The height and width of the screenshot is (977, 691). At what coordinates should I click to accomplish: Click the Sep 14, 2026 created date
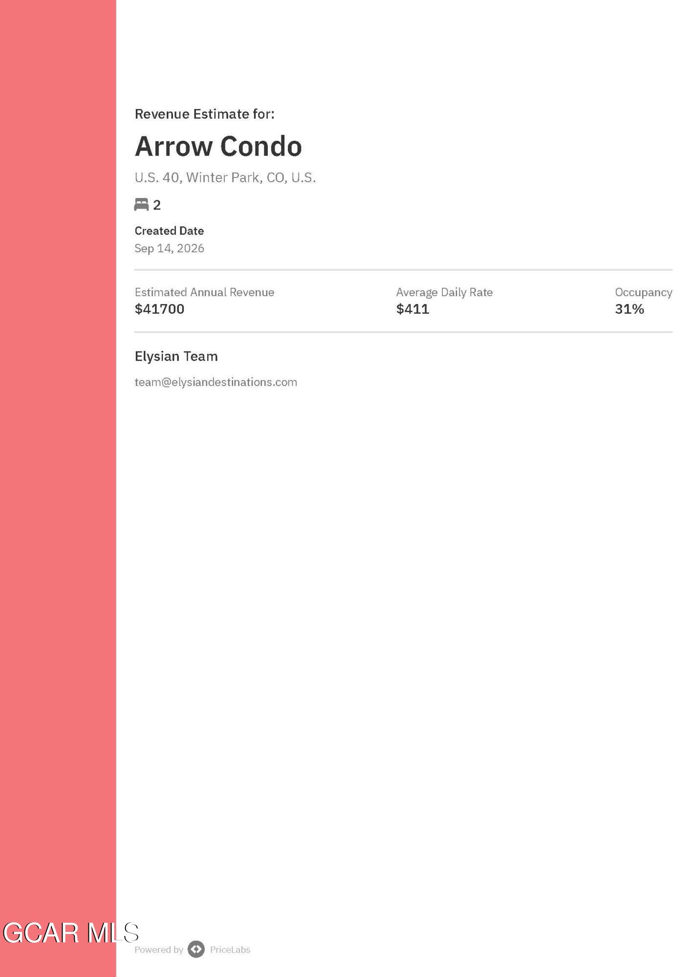pyautogui.click(x=169, y=248)
